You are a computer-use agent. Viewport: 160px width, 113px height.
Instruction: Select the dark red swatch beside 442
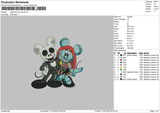click(121, 74)
